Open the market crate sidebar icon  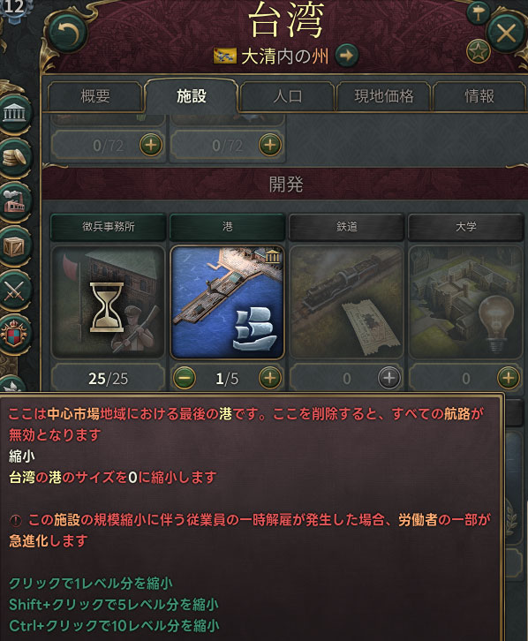click(15, 246)
